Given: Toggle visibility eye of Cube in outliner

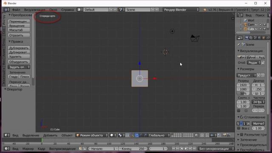Looking at the screenshot, I should click(256, 29).
